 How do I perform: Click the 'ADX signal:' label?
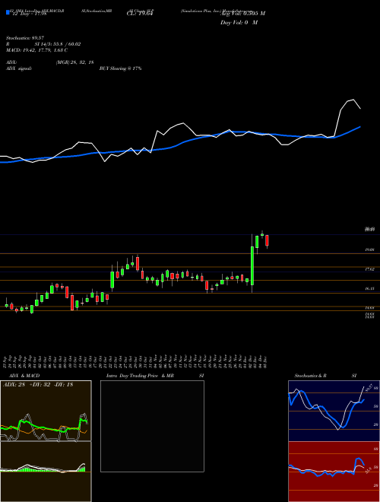click(x=19, y=68)
